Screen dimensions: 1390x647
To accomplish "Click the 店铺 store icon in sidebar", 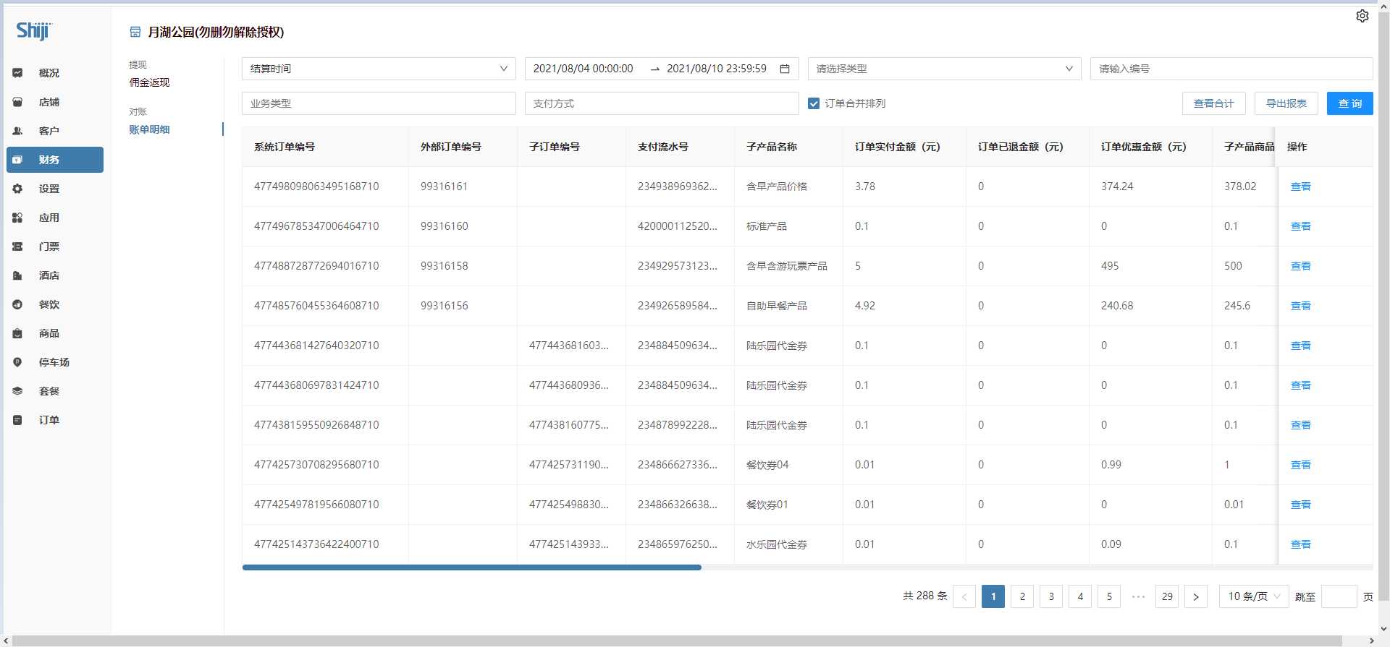I will tap(17, 102).
